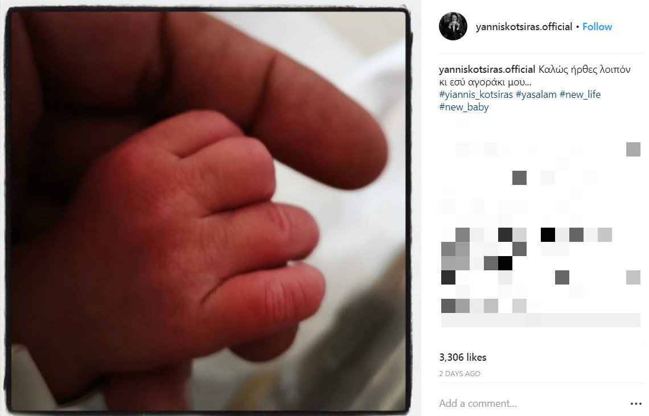This screenshot has height=416, width=649.
Task: Click the gray block at top-right of blurred comments
Action: click(633, 149)
